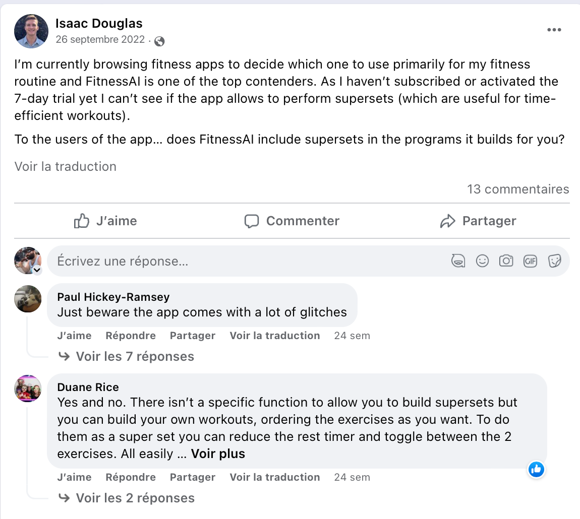580x519 pixels.
Task: Click the public globe audience icon
Action: point(159,41)
